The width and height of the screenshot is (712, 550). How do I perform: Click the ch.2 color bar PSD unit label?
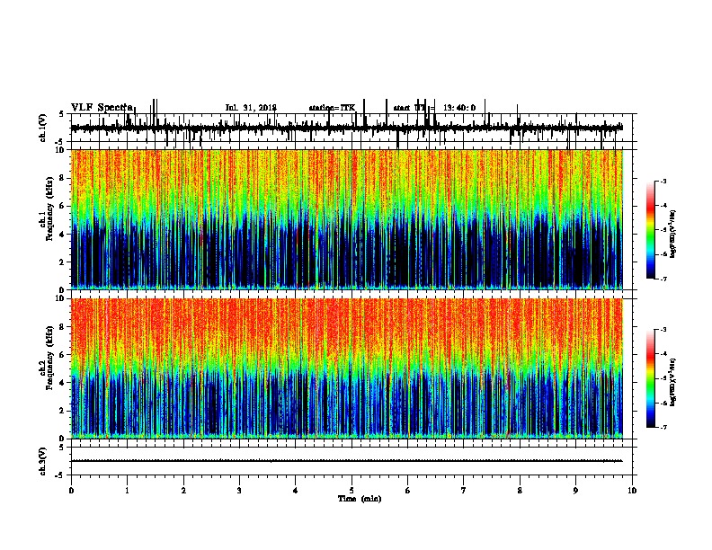[673, 382]
